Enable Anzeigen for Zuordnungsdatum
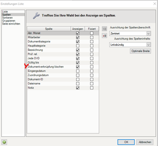This screenshot has height=146, width=158. pos(78,75)
